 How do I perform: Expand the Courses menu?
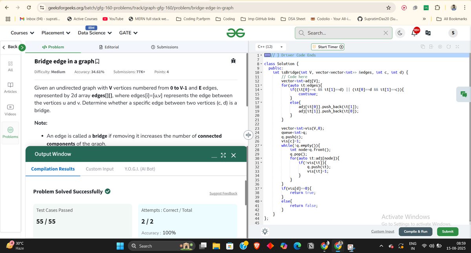(22, 33)
